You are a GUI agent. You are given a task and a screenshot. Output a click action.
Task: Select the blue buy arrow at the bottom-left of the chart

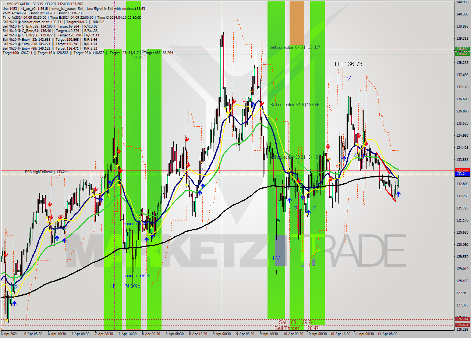[x=14, y=304]
